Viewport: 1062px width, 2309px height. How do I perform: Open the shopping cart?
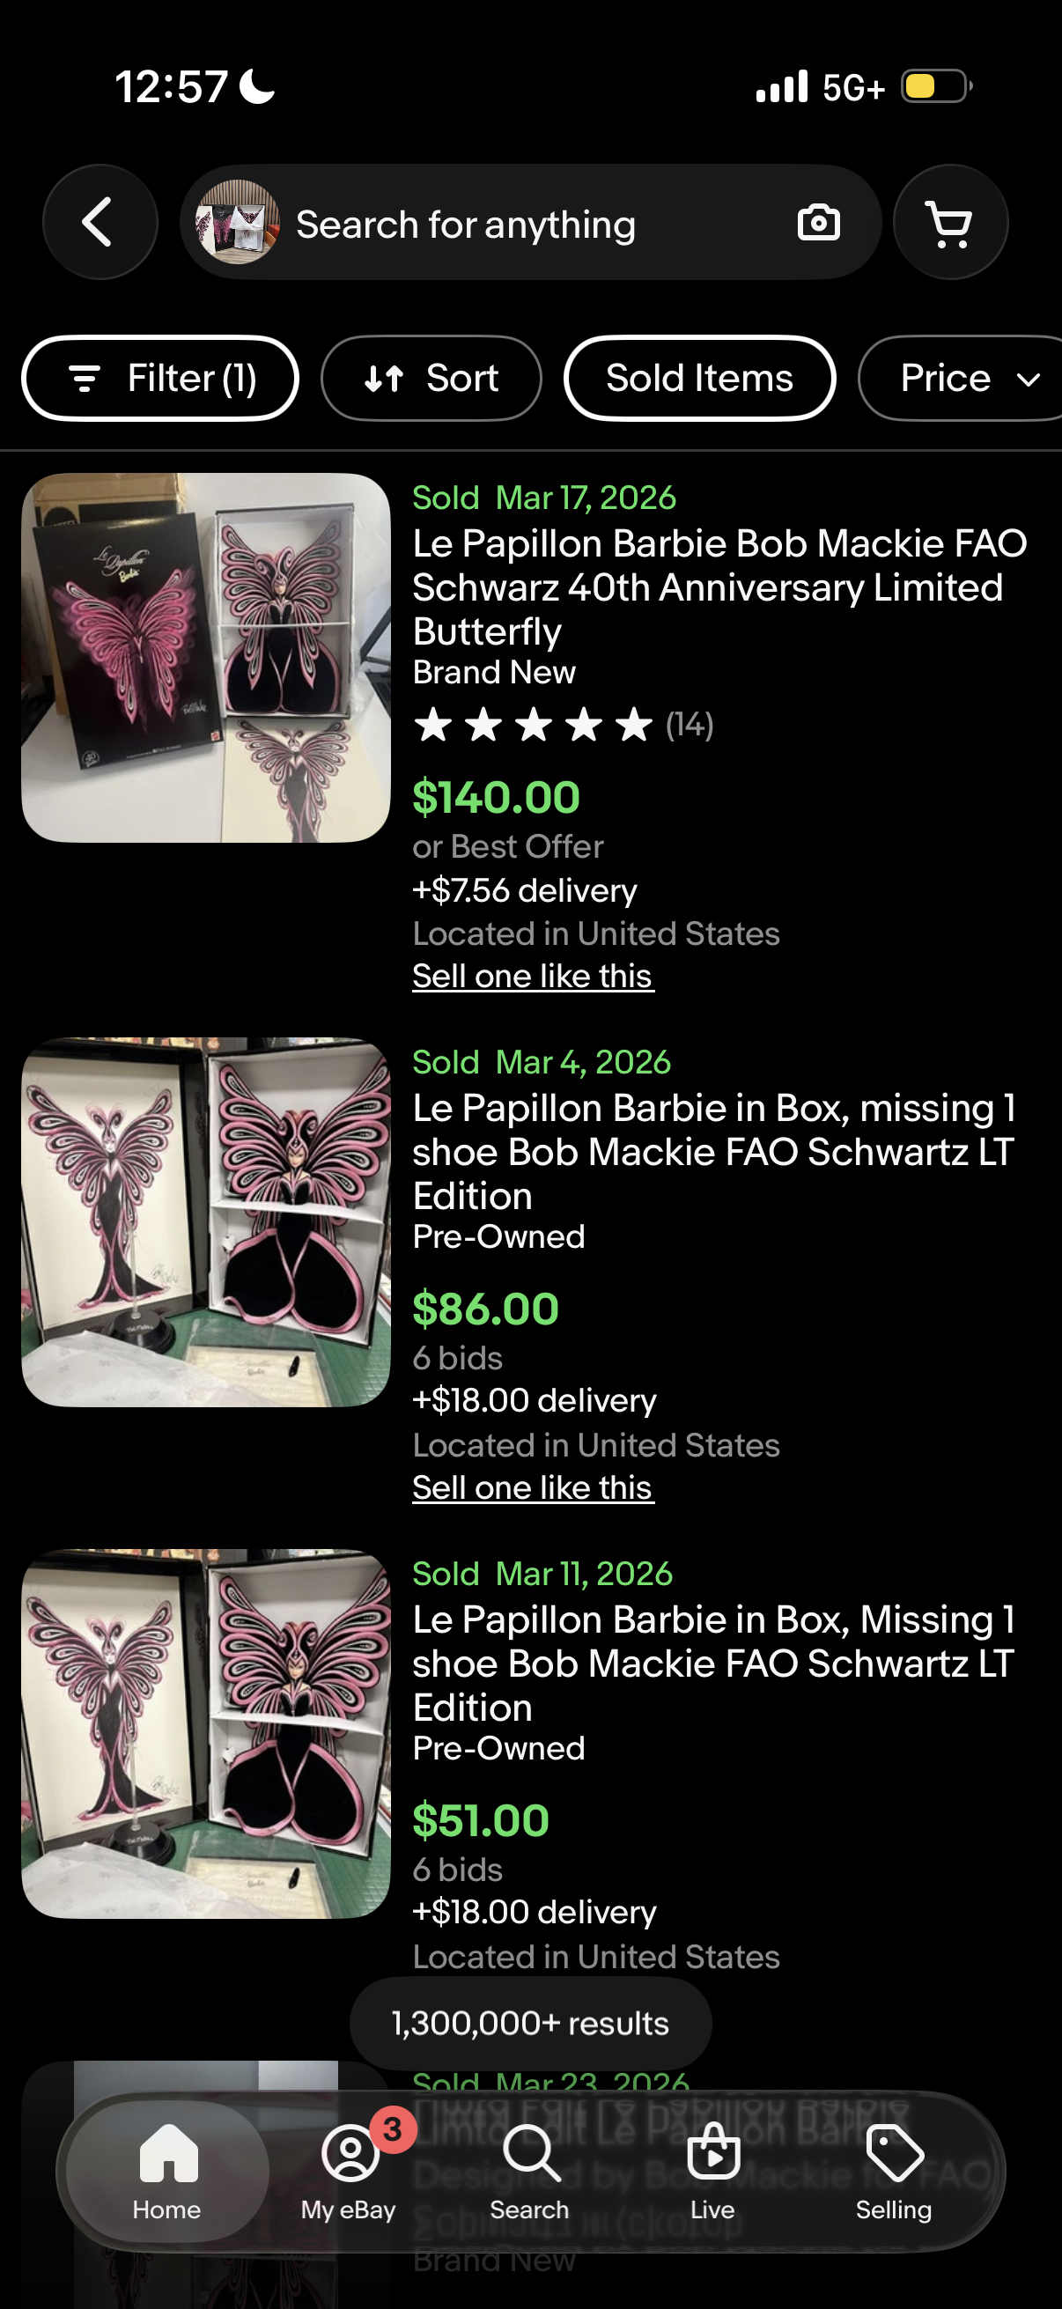[950, 222]
